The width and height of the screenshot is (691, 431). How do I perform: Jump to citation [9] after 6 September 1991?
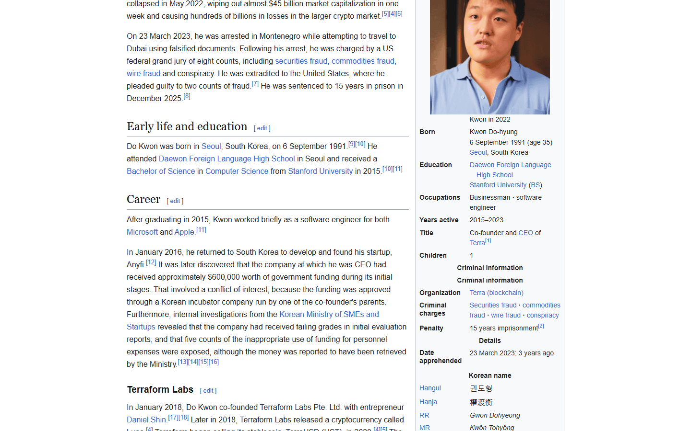click(352, 144)
